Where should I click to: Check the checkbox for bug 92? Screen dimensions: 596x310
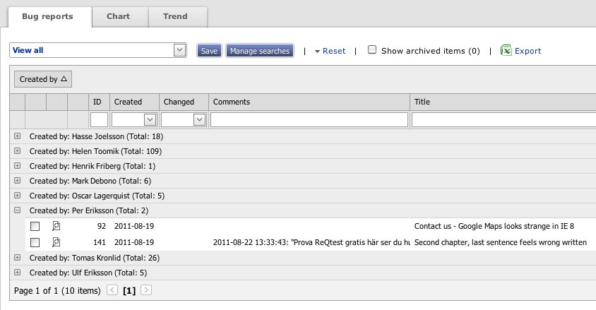pos(35,227)
